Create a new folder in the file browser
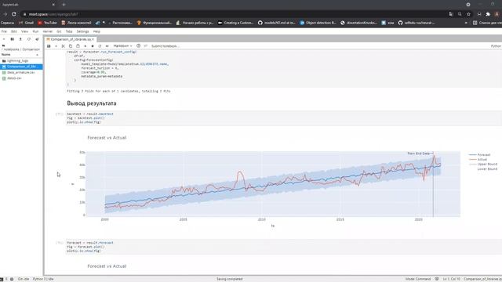 (13, 39)
